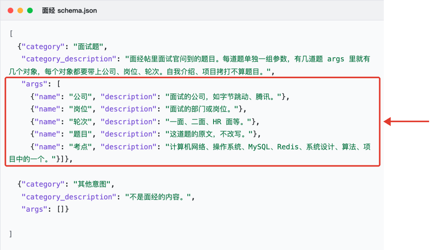Viewport: 436px width, 250px height.
Task: Click the name value "轮次" in args
Action: pos(80,122)
